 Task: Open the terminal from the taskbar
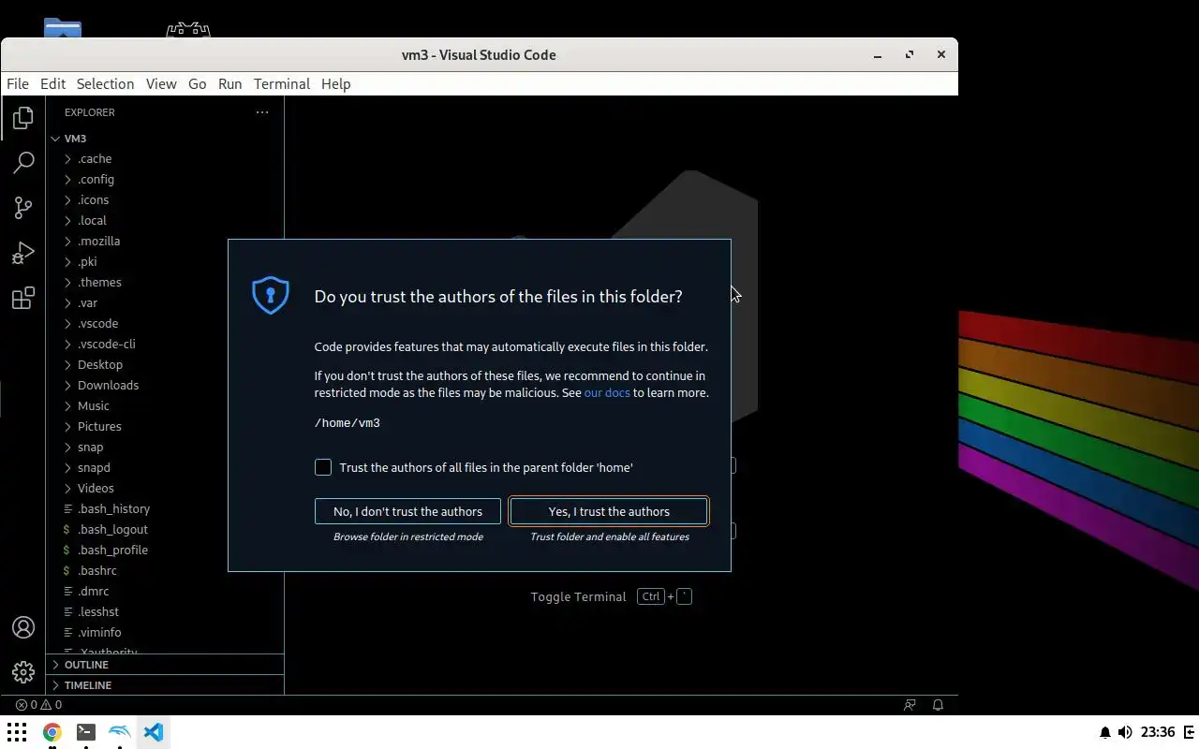(x=85, y=732)
